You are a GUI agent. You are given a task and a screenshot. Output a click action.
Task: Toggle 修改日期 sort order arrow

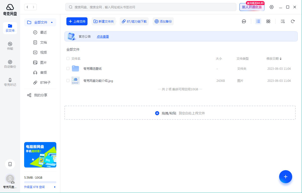coord(281,59)
